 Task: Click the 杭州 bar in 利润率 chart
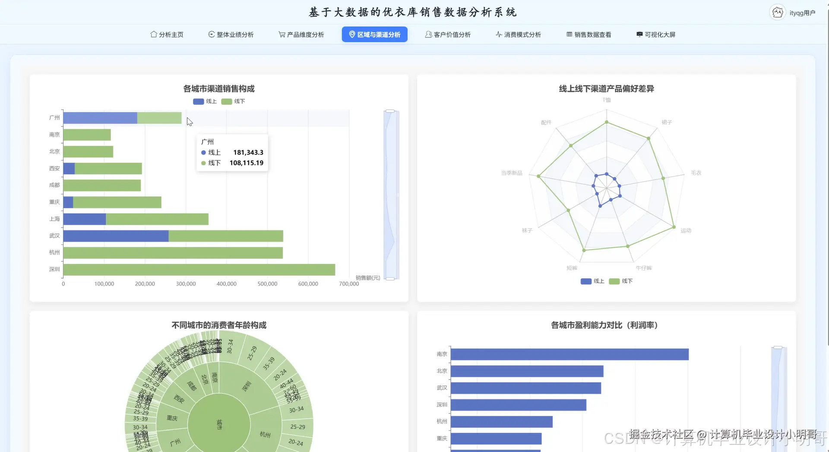502,422
